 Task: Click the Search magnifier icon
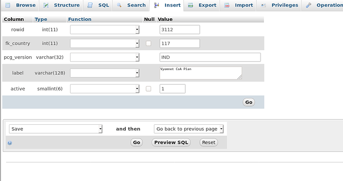click(x=119, y=5)
